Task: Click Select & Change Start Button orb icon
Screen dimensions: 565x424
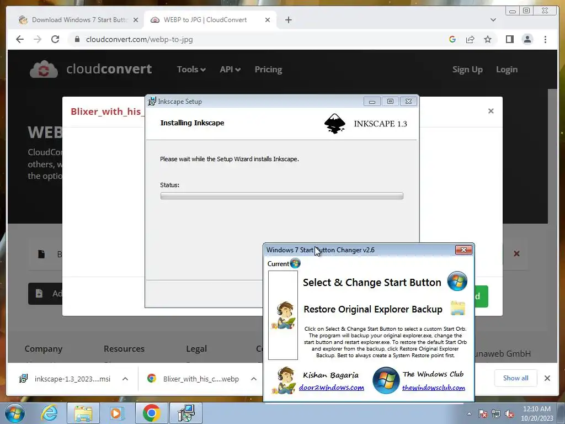Action: 457,281
